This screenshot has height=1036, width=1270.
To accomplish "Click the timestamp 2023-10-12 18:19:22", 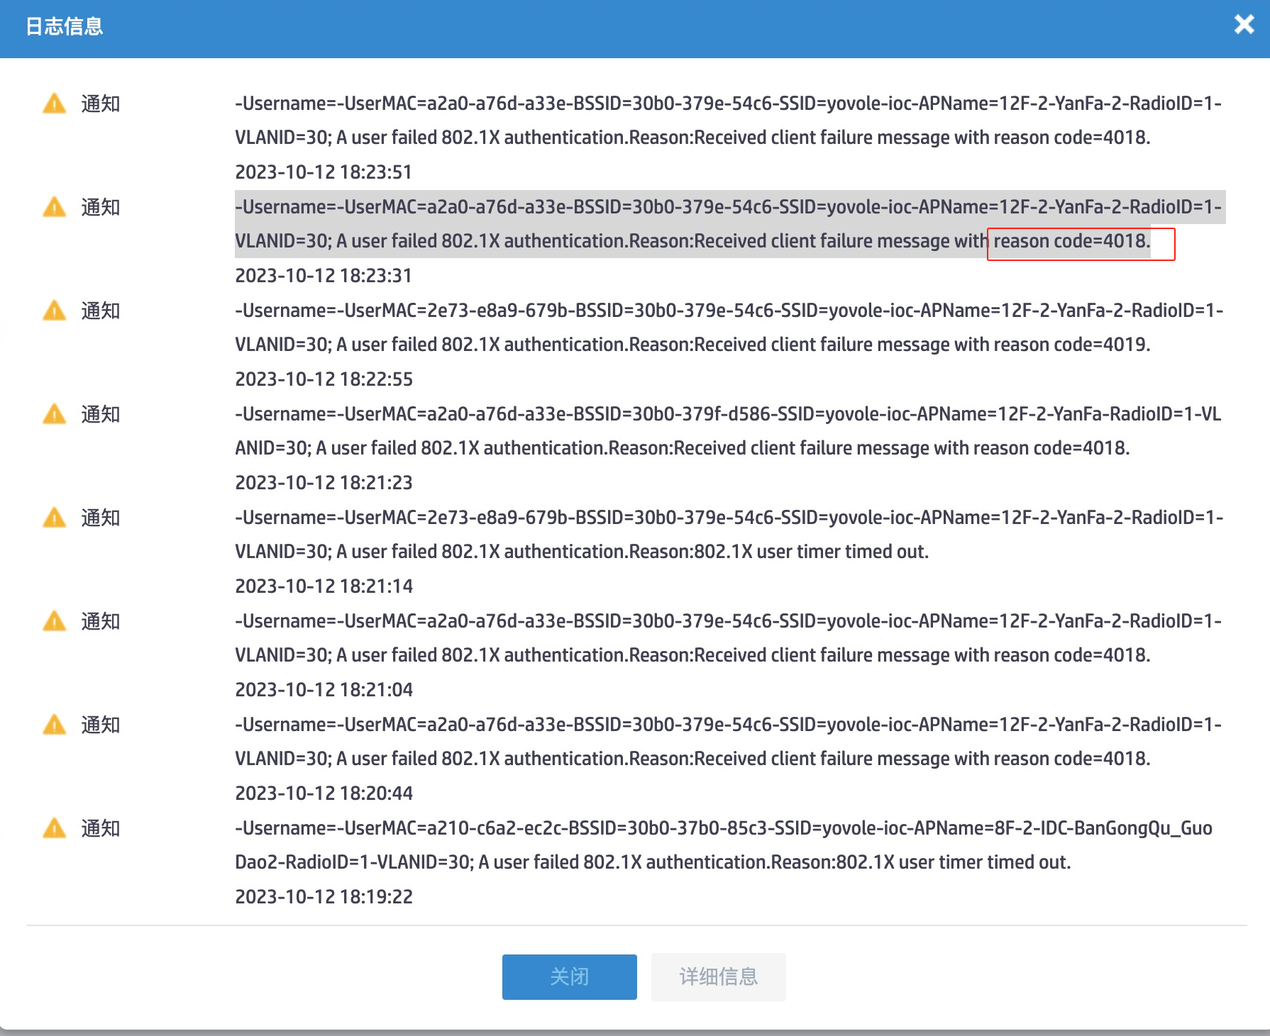I will point(324,897).
